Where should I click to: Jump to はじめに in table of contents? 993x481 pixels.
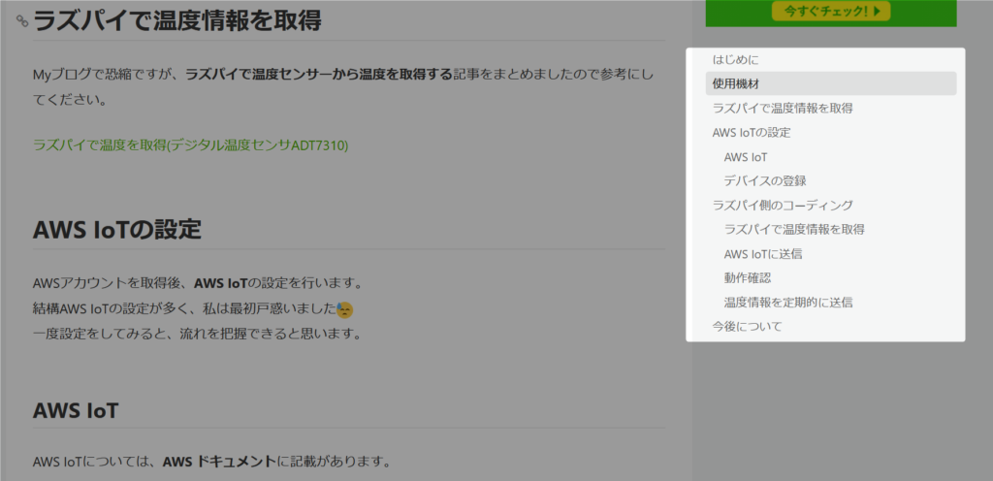coord(735,60)
